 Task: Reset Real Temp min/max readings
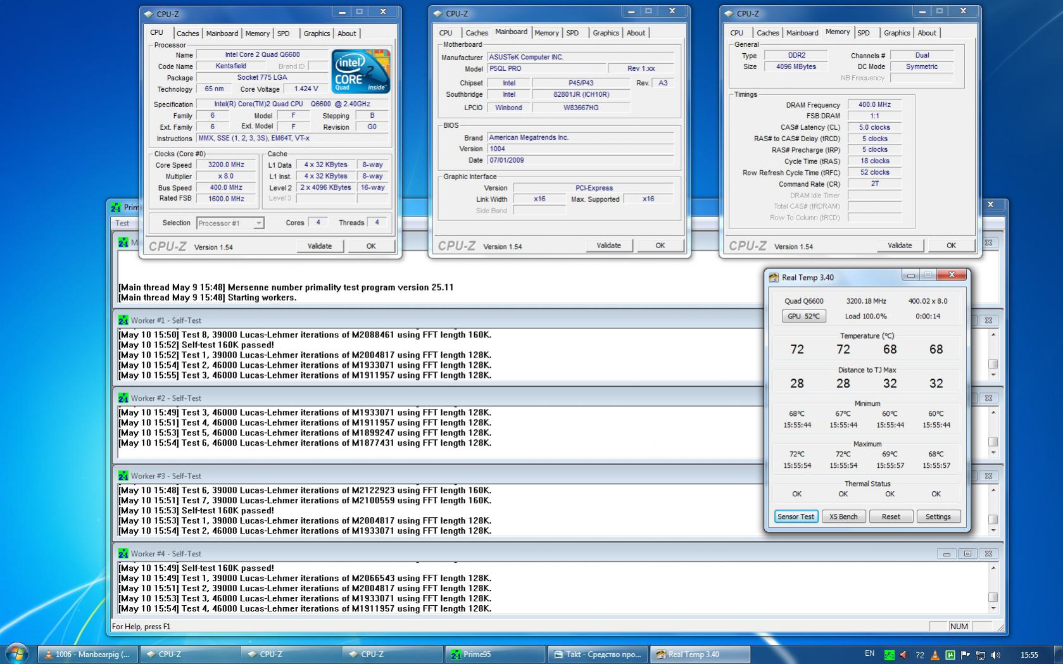tap(891, 517)
